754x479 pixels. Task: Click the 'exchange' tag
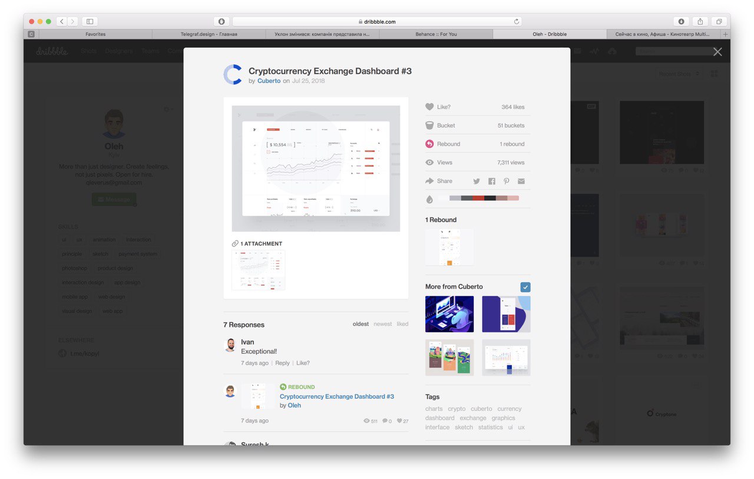(x=473, y=418)
